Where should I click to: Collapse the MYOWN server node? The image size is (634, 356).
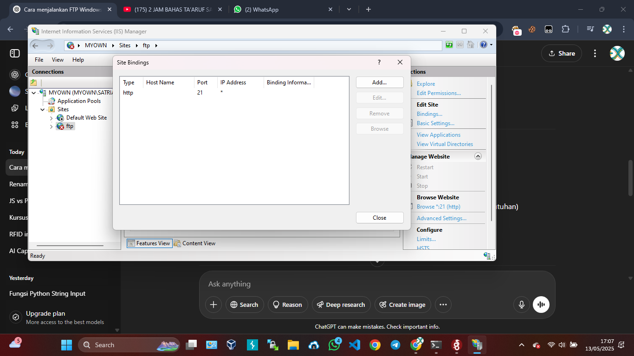33,93
